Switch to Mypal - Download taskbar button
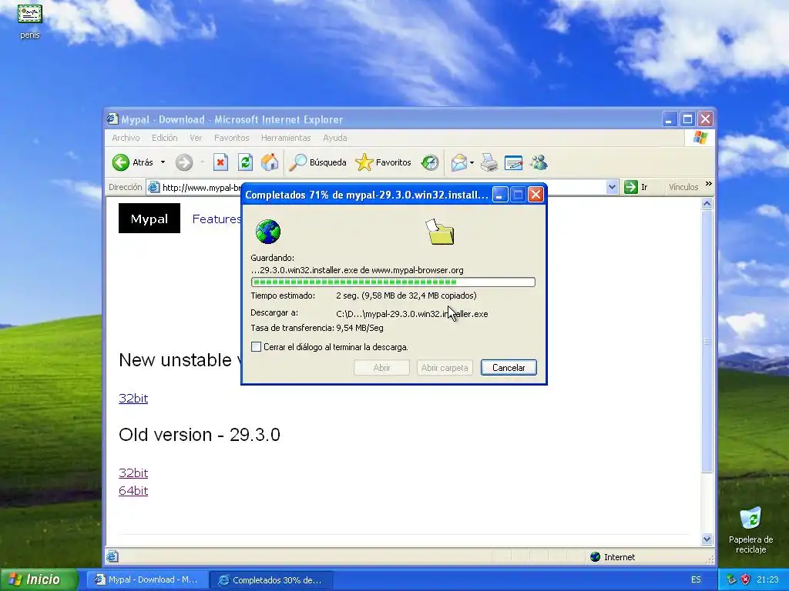 146,579
